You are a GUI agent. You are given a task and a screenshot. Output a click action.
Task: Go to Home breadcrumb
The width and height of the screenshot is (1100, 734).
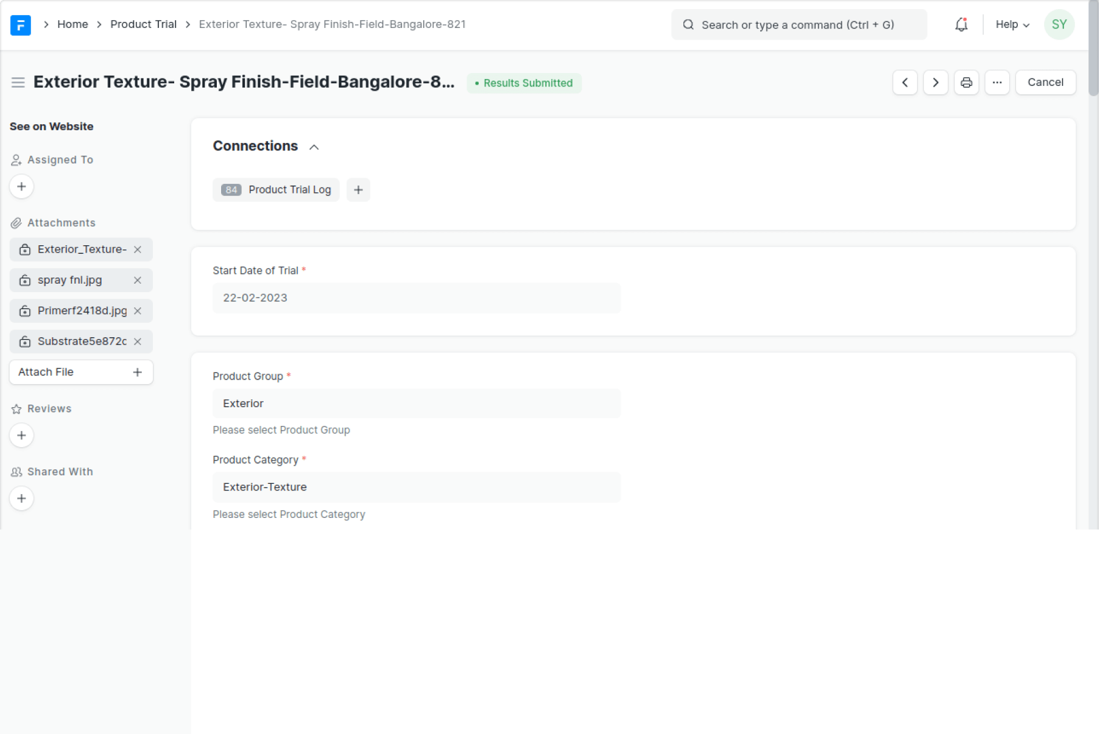[72, 24]
